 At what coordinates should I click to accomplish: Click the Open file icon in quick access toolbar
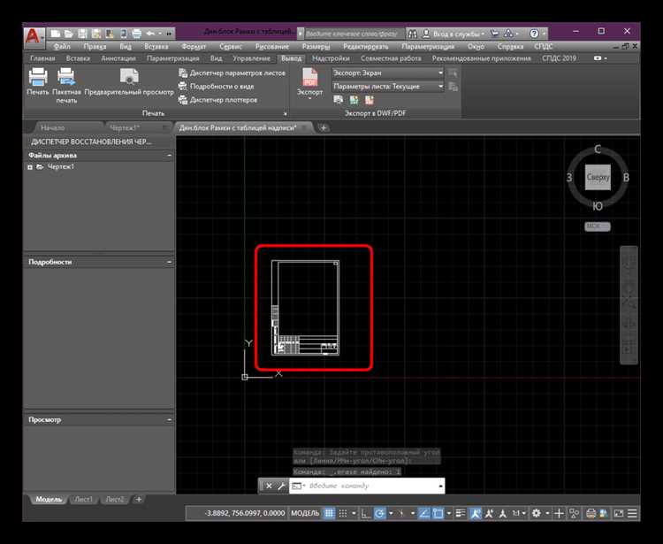tap(68, 34)
